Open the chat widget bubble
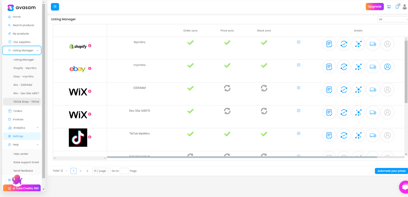The image size is (408, 197). point(404,187)
